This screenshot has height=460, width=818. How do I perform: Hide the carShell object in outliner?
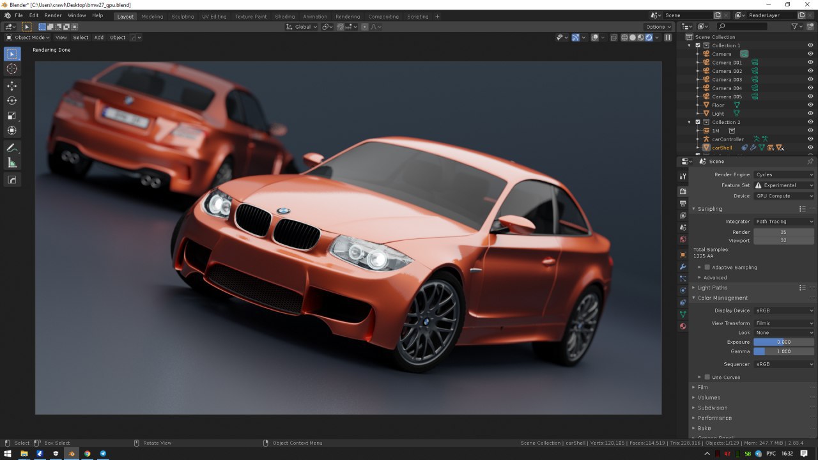(810, 148)
